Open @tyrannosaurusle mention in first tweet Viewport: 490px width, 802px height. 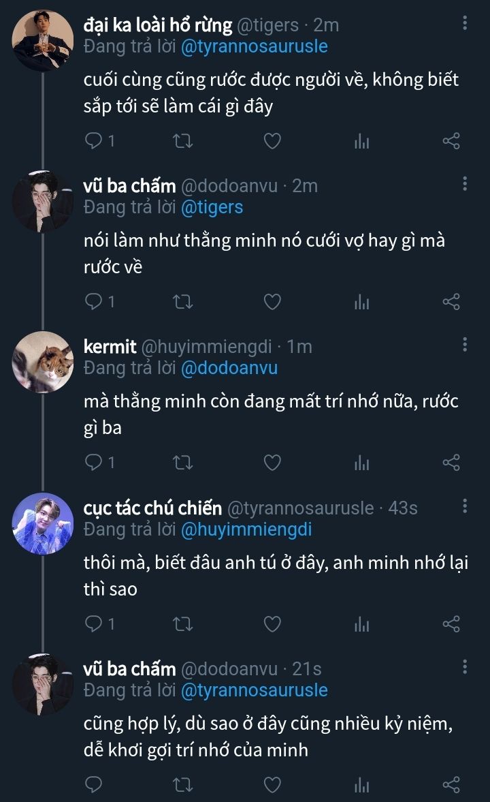click(254, 46)
